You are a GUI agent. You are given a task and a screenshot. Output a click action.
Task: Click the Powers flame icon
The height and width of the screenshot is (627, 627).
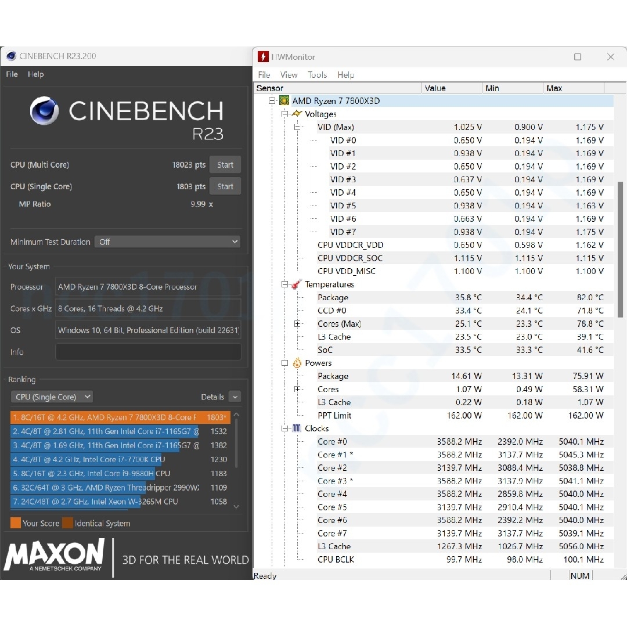pyautogui.click(x=297, y=363)
